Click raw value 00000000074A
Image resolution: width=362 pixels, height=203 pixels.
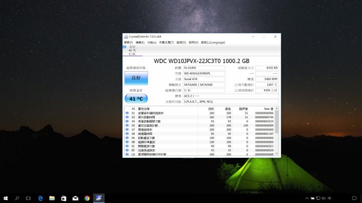click(264, 117)
